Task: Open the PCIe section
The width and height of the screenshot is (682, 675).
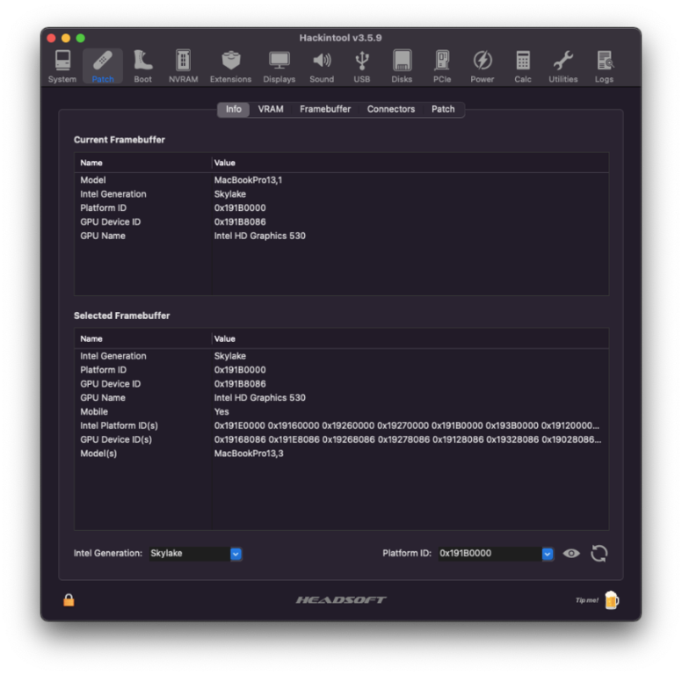Action: (442, 66)
